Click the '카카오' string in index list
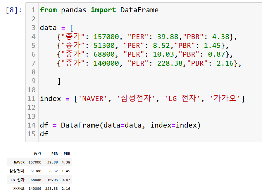 click(225, 98)
